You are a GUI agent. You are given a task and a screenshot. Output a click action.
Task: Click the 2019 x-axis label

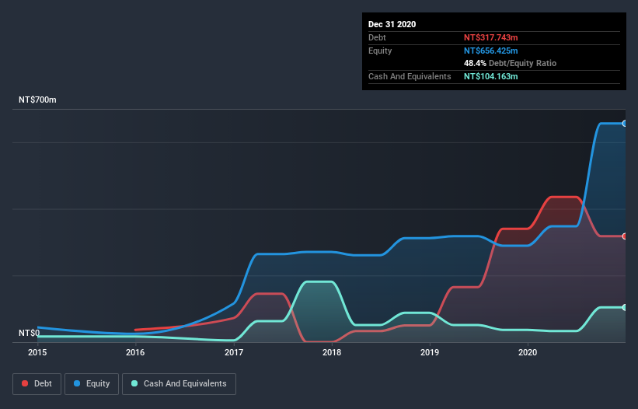point(430,352)
